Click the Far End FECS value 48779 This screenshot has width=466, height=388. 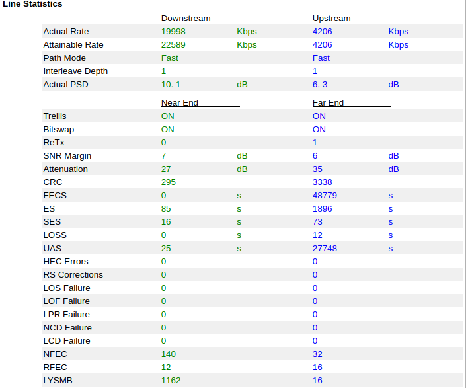325,196
